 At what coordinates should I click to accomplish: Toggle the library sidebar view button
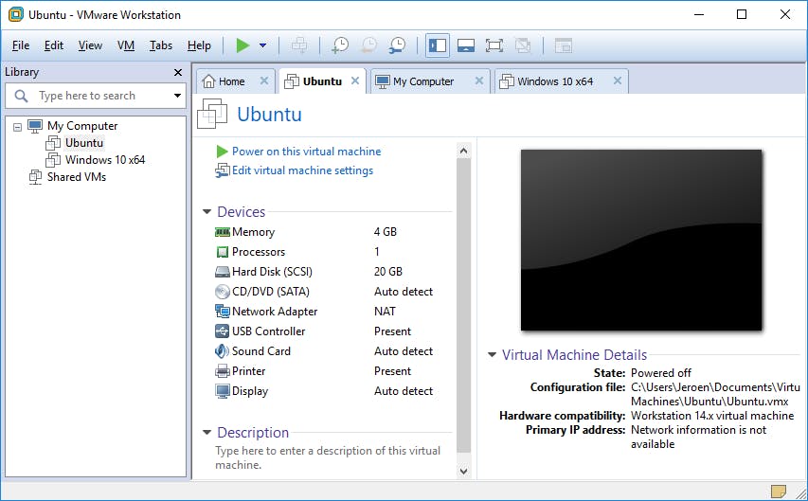[437, 45]
